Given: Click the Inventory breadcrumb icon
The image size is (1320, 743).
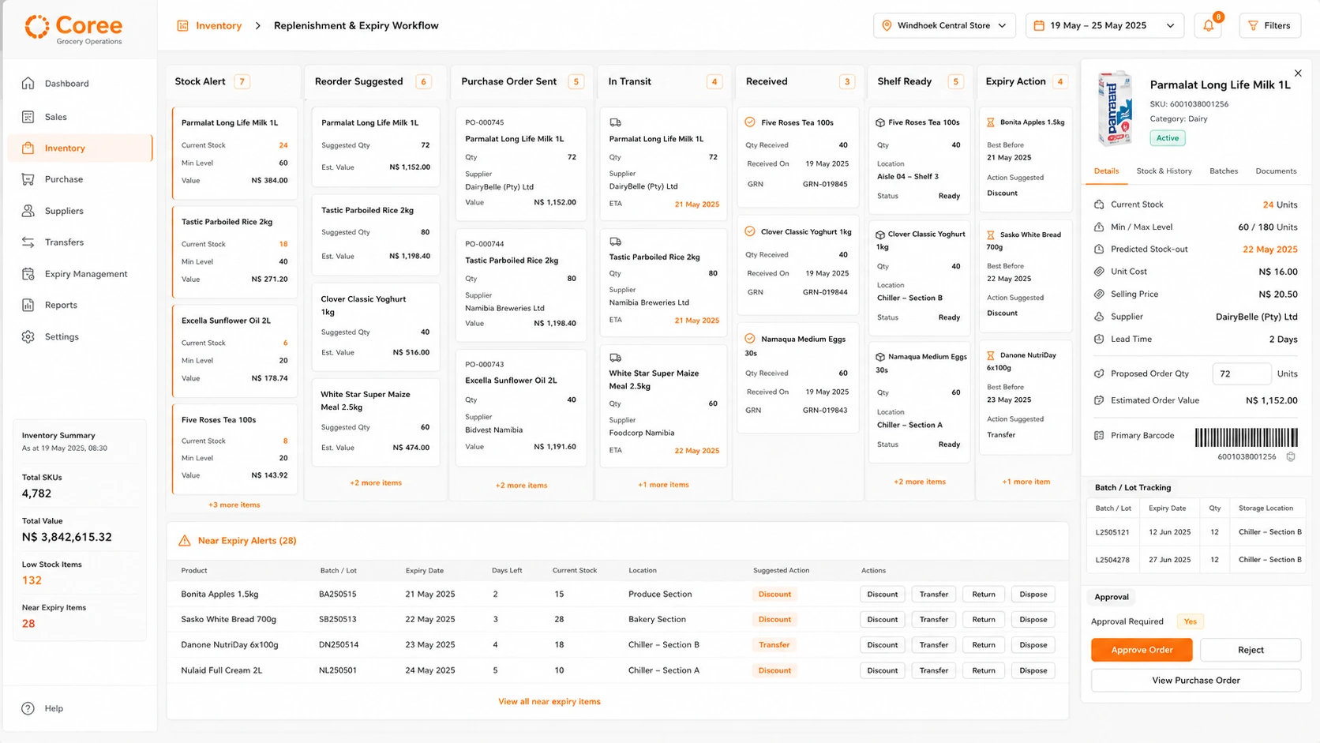Looking at the screenshot, I should click(x=183, y=26).
